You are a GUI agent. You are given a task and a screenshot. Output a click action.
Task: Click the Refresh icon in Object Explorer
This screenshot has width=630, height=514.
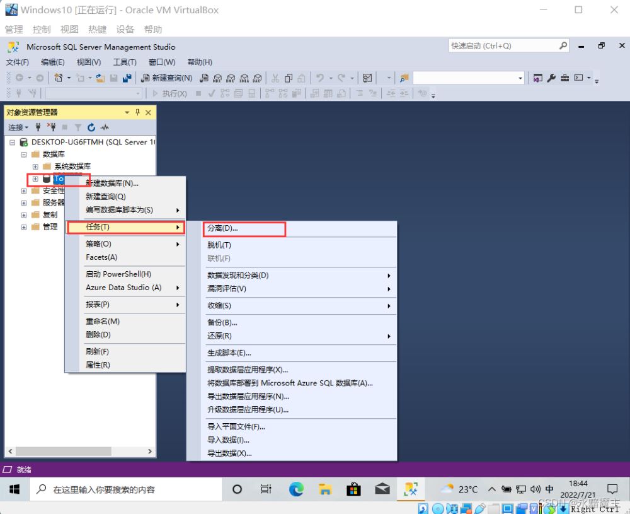[x=91, y=127]
